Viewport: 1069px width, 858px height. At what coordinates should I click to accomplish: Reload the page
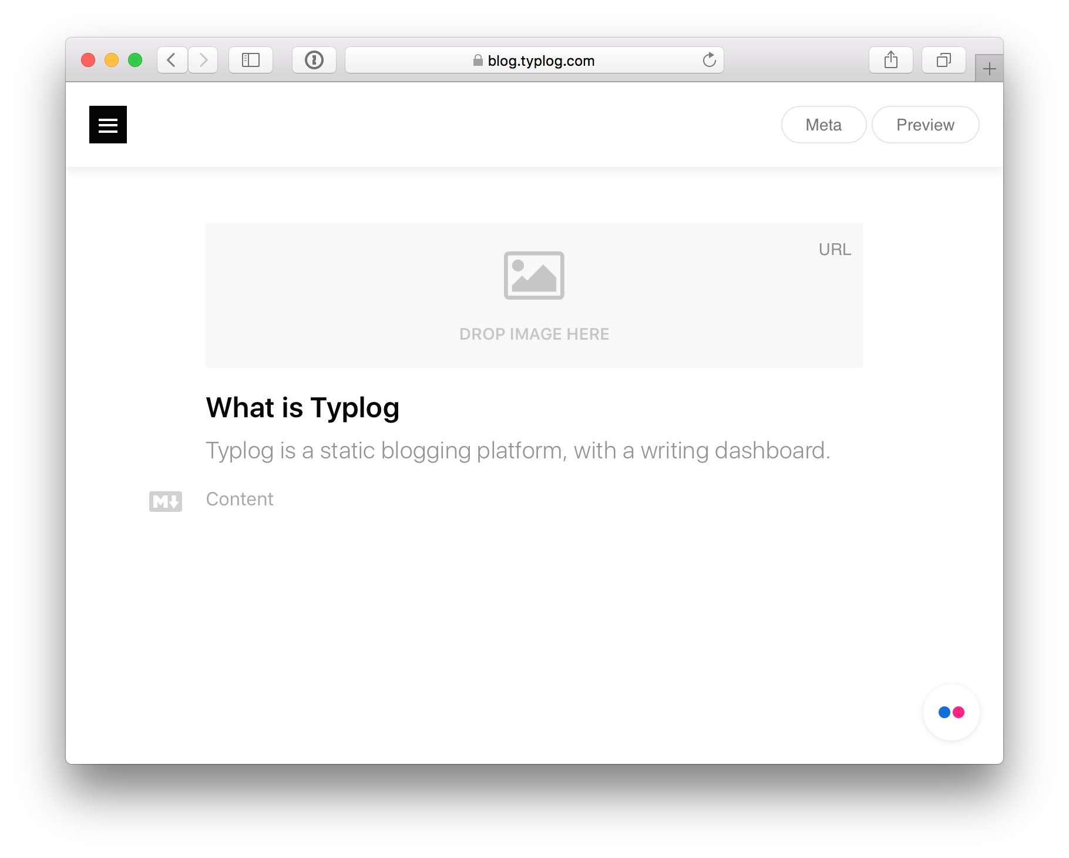(x=710, y=60)
